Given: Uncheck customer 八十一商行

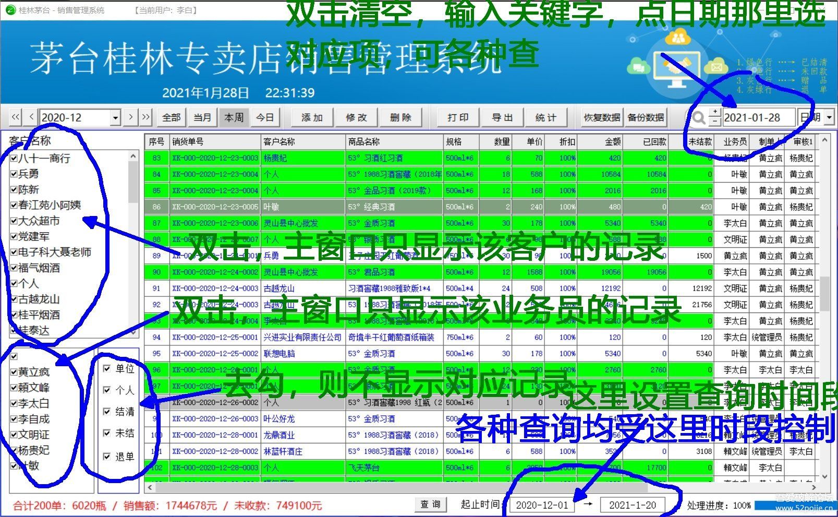Looking at the screenshot, I should [x=14, y=159].
